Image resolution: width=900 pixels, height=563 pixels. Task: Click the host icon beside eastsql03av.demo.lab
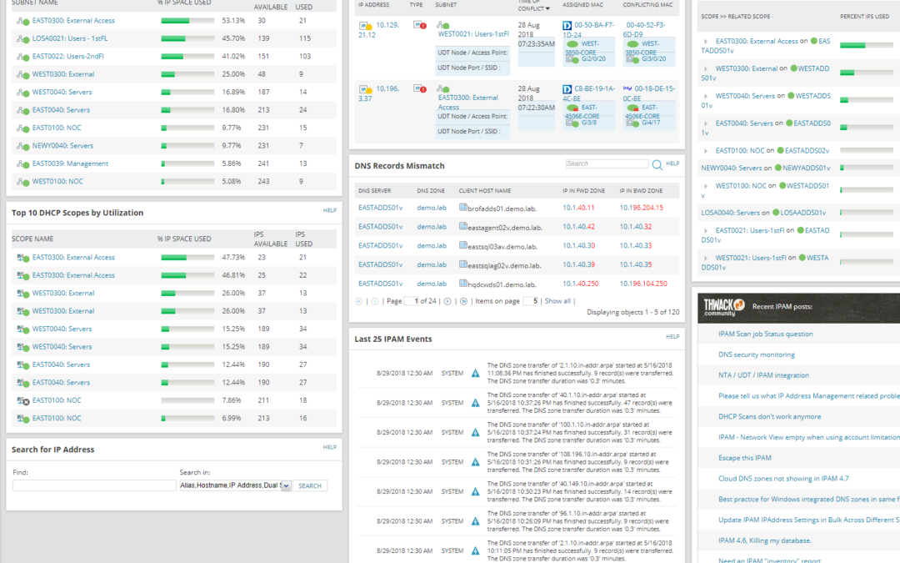pyautogui.click(x=462, y=245)
